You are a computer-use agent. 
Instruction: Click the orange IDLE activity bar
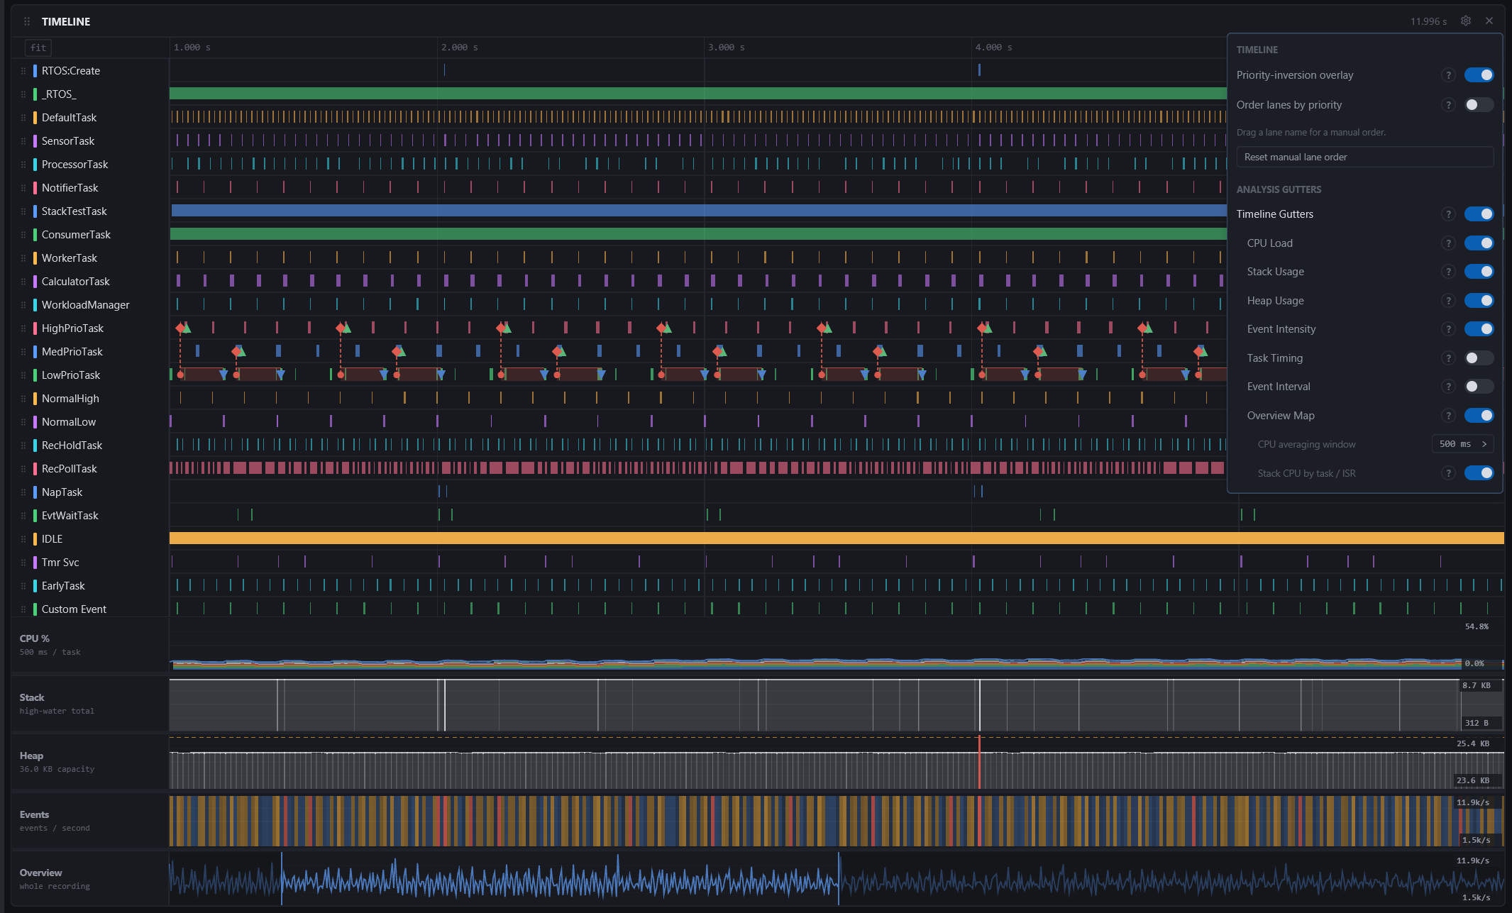837,538
